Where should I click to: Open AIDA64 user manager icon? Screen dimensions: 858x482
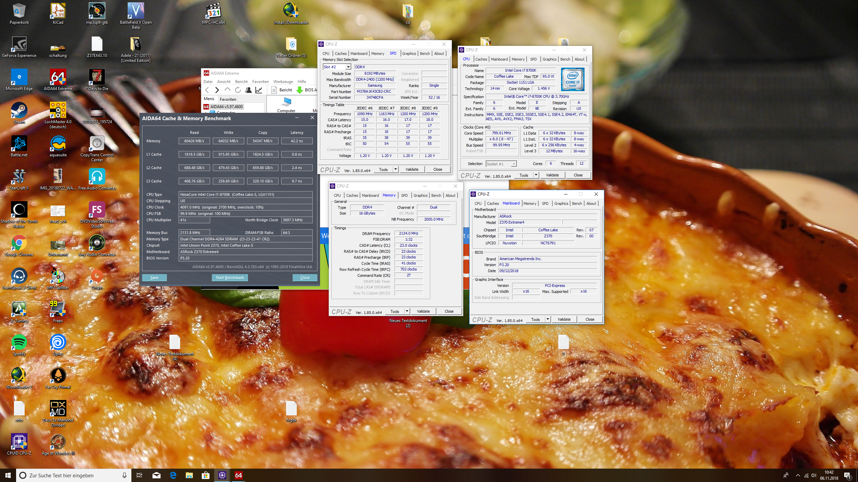[248, 90]
